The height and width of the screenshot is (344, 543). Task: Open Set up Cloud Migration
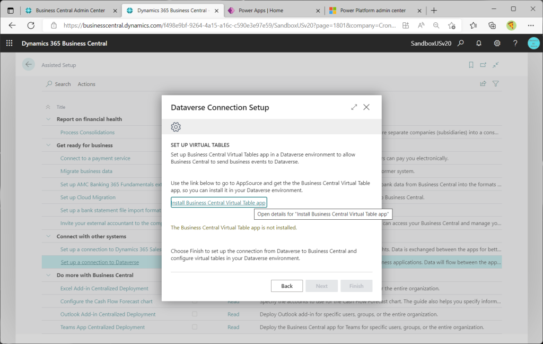click(88, 197)
